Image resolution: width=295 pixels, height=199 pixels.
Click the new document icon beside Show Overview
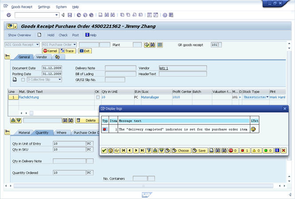pyautogui.click(x=39, y=35)
